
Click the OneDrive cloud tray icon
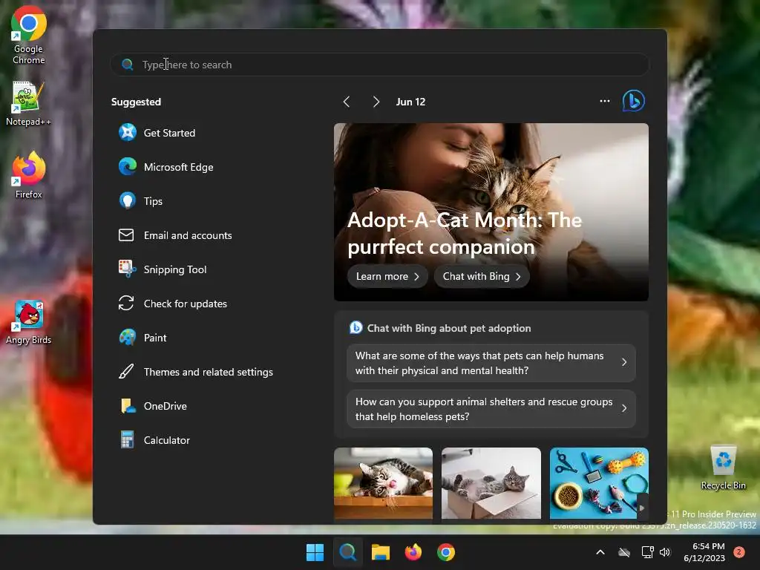[x=624, y=552]
